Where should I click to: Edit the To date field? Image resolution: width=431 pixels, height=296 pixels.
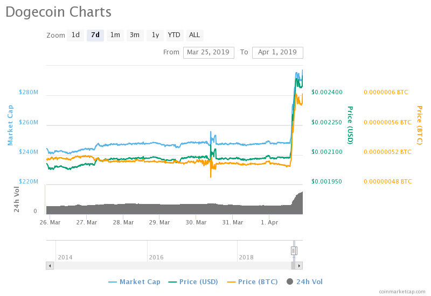pos(277,52)
